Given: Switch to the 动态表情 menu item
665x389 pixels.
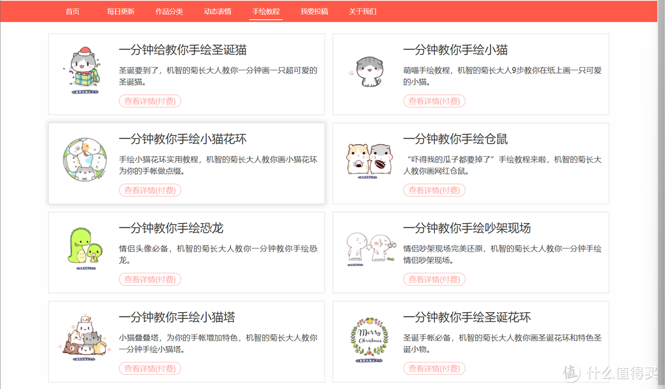Looking at the screenshot, I should point(217,12).
